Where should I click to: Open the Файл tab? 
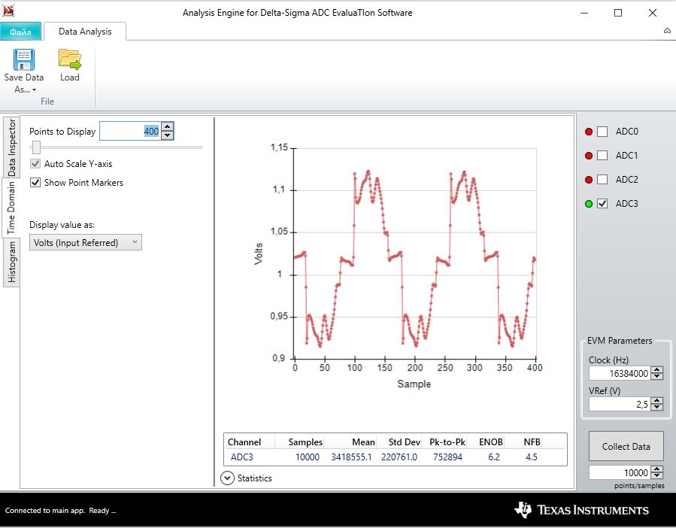coord(20,32)
